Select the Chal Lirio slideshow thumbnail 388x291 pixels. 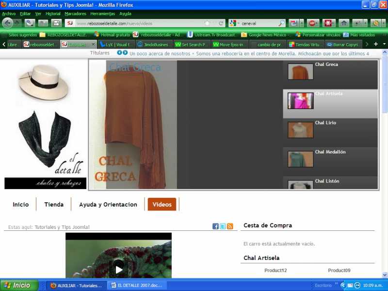(x=300, y=129)
